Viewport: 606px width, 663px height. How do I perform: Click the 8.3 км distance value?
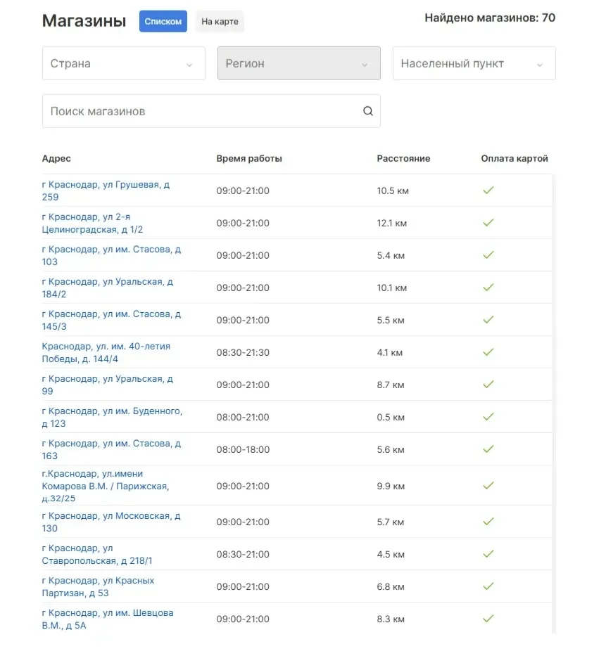point(391,619)
